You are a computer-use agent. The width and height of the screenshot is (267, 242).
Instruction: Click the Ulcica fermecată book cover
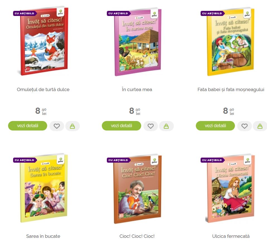point(230,188)
